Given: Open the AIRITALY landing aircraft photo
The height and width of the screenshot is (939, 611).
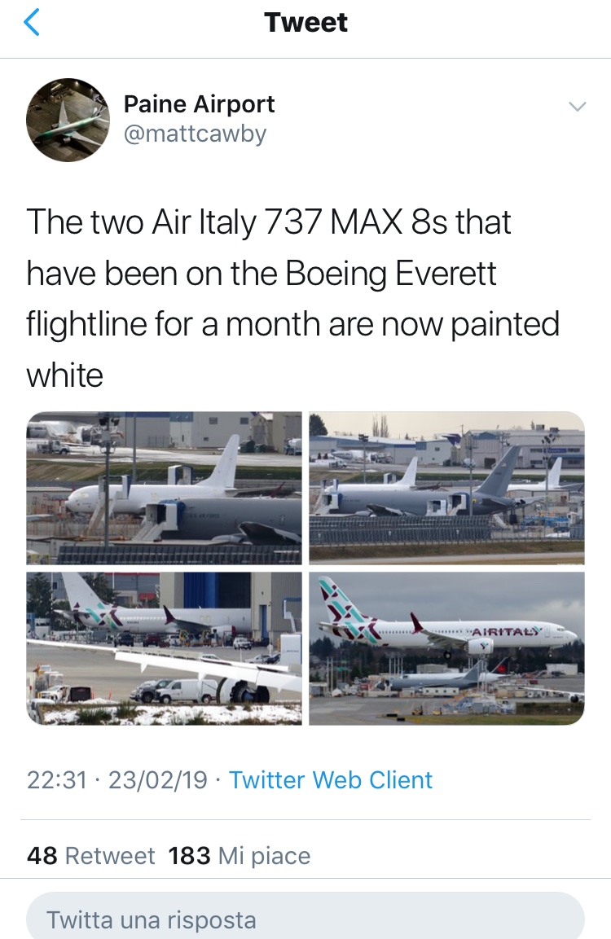Looking at the screenshot, I should click(x=447, y=648).
